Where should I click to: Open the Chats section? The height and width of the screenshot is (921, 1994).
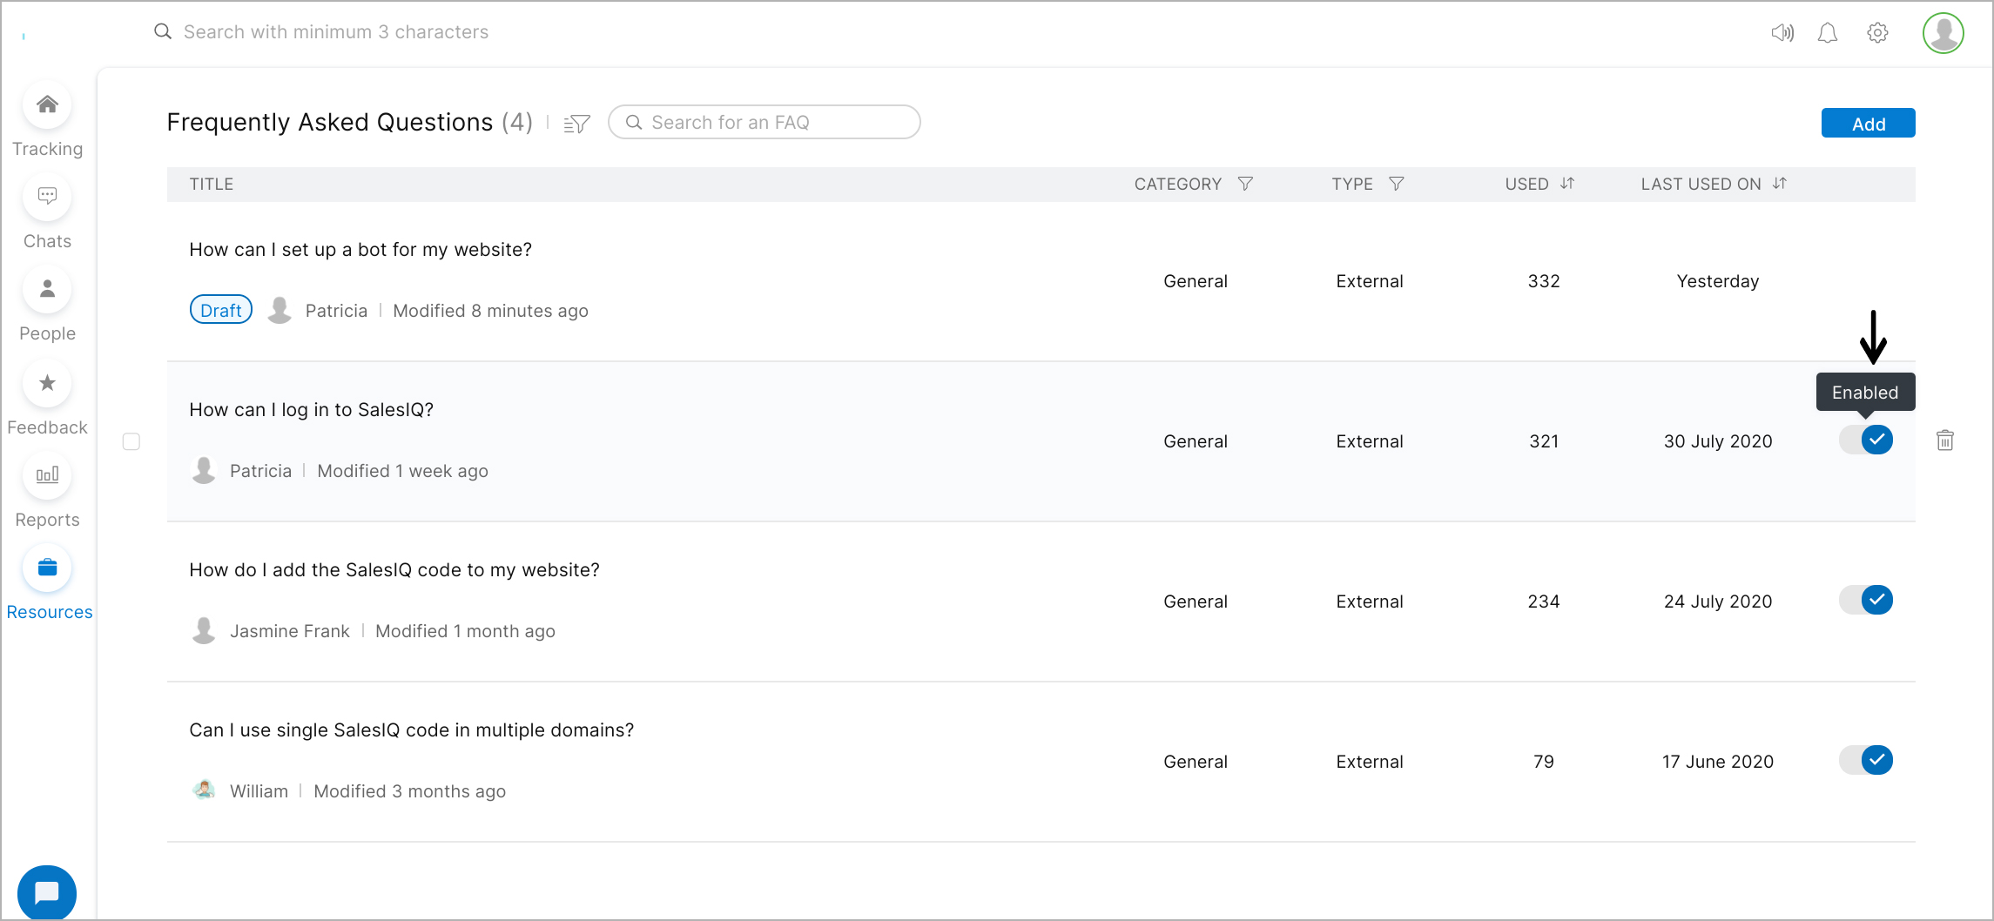click(x=47, y=198)
